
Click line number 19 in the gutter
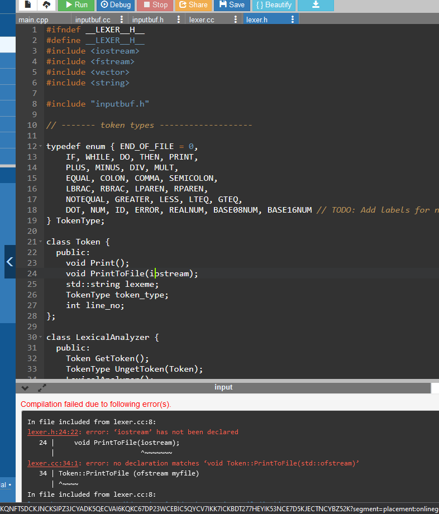pos(32,220)
